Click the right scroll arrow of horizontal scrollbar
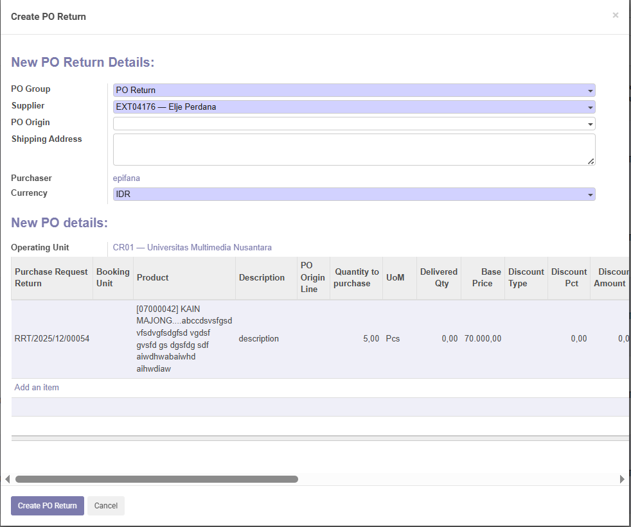Viewport: 631px width, 527px height. [622, 479]
